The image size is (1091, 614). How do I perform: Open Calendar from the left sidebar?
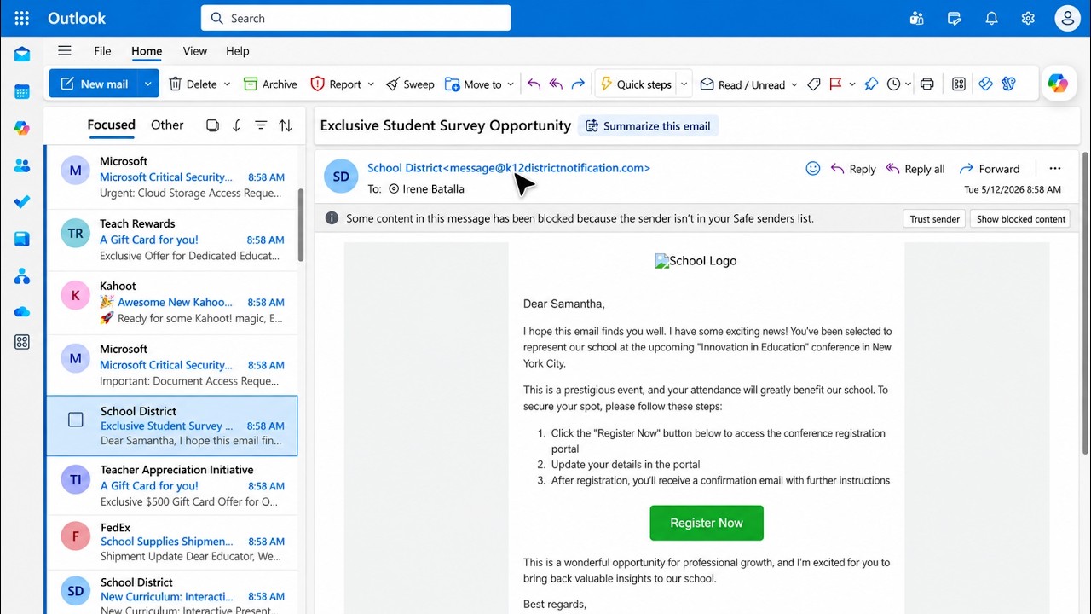click(22, 91)
